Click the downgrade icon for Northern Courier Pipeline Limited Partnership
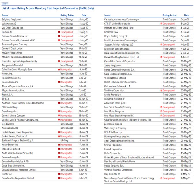196x185 pixels. 59,103
